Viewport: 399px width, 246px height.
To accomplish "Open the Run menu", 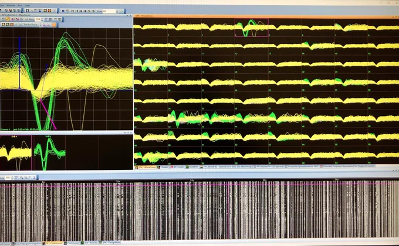I will pyautogui.click(x=20, y=5).
